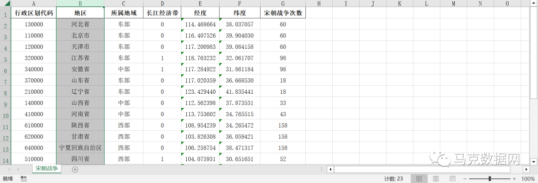Image resolution: width=538 pixels, height=183 pixels.
Task: Select longitude cell 108.954239
Action: point(200,125)
